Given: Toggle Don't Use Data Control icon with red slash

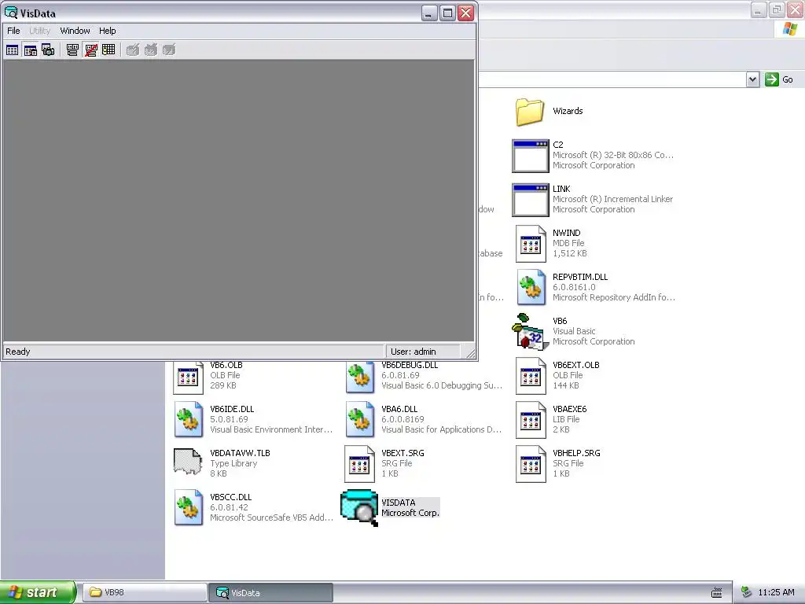Looking at the screenshot, I should coord(91,50).
